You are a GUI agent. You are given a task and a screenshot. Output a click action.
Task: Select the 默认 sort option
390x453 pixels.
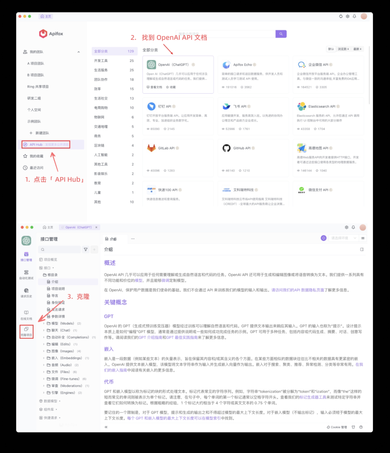pos(331,49)
